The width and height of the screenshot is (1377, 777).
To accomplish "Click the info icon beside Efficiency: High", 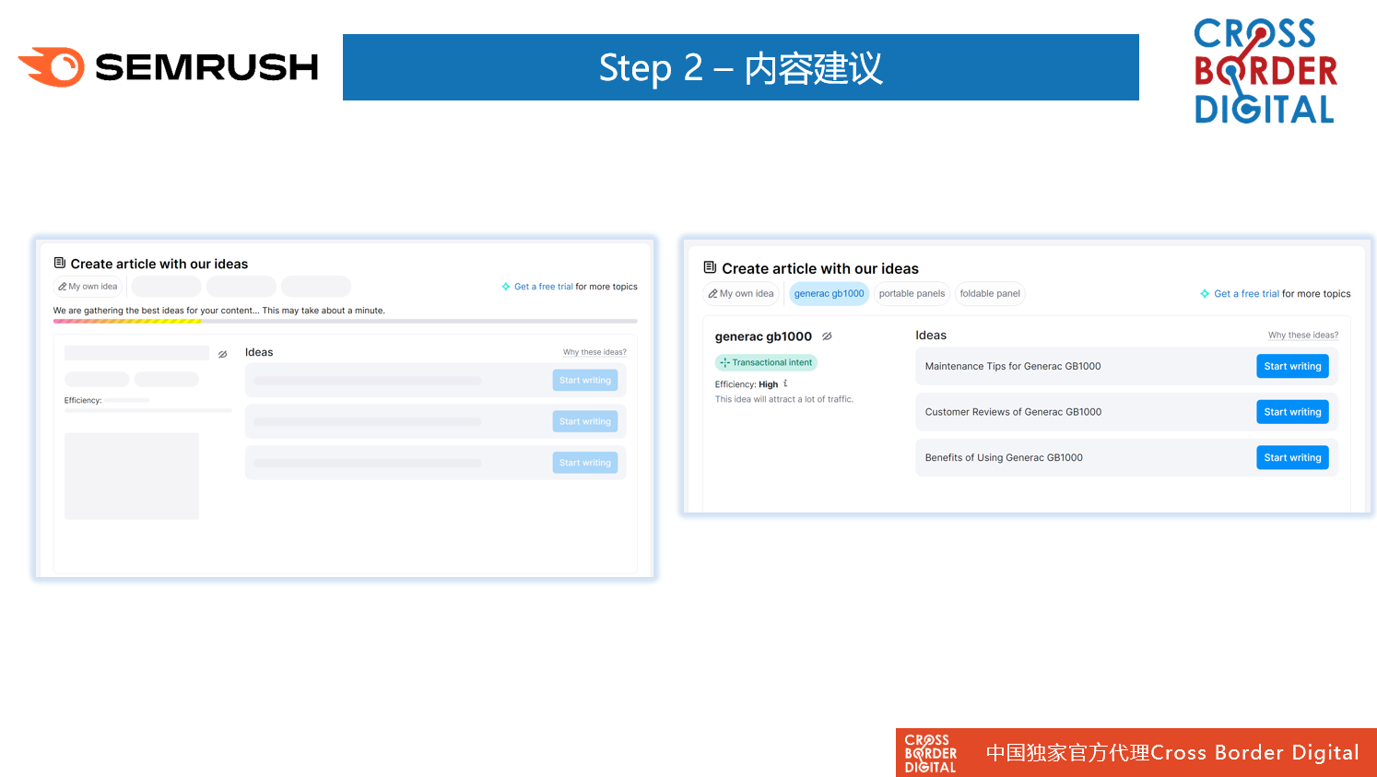I will (785, 383).
